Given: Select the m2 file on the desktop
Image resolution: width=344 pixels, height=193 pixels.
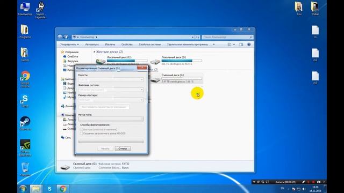Looking at the screenshot, I should click(315, 55).
